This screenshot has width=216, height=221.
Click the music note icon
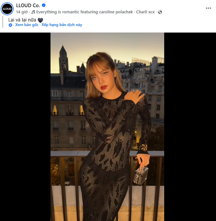pyautogui.click(x=33, y=12)
